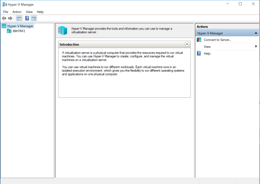Click the blue Help toolbar icon
This screenshot has height=184, width=260.
click(27, 18)
